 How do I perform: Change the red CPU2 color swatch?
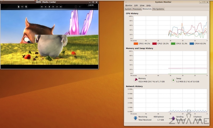[x=154, y=44]
